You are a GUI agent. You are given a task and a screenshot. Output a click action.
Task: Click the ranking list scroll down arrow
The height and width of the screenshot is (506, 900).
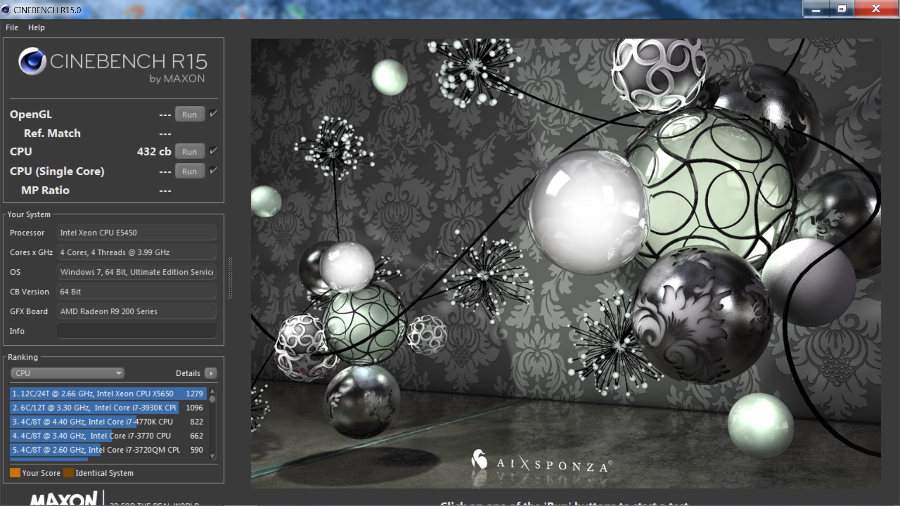click(212, 456)
